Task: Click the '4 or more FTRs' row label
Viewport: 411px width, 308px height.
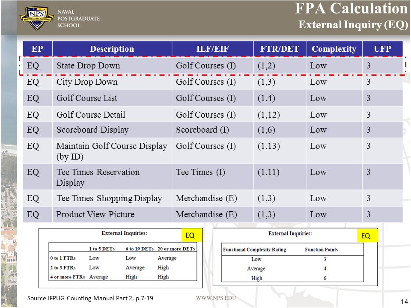Action: tap(68, 277)
